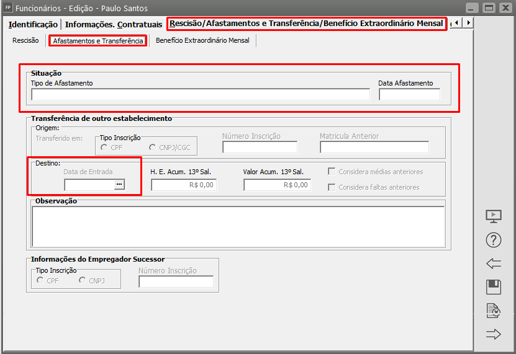516x354 pixels.
Task: Save the record with floppy disk icon
Action: [x=493, y=287]
